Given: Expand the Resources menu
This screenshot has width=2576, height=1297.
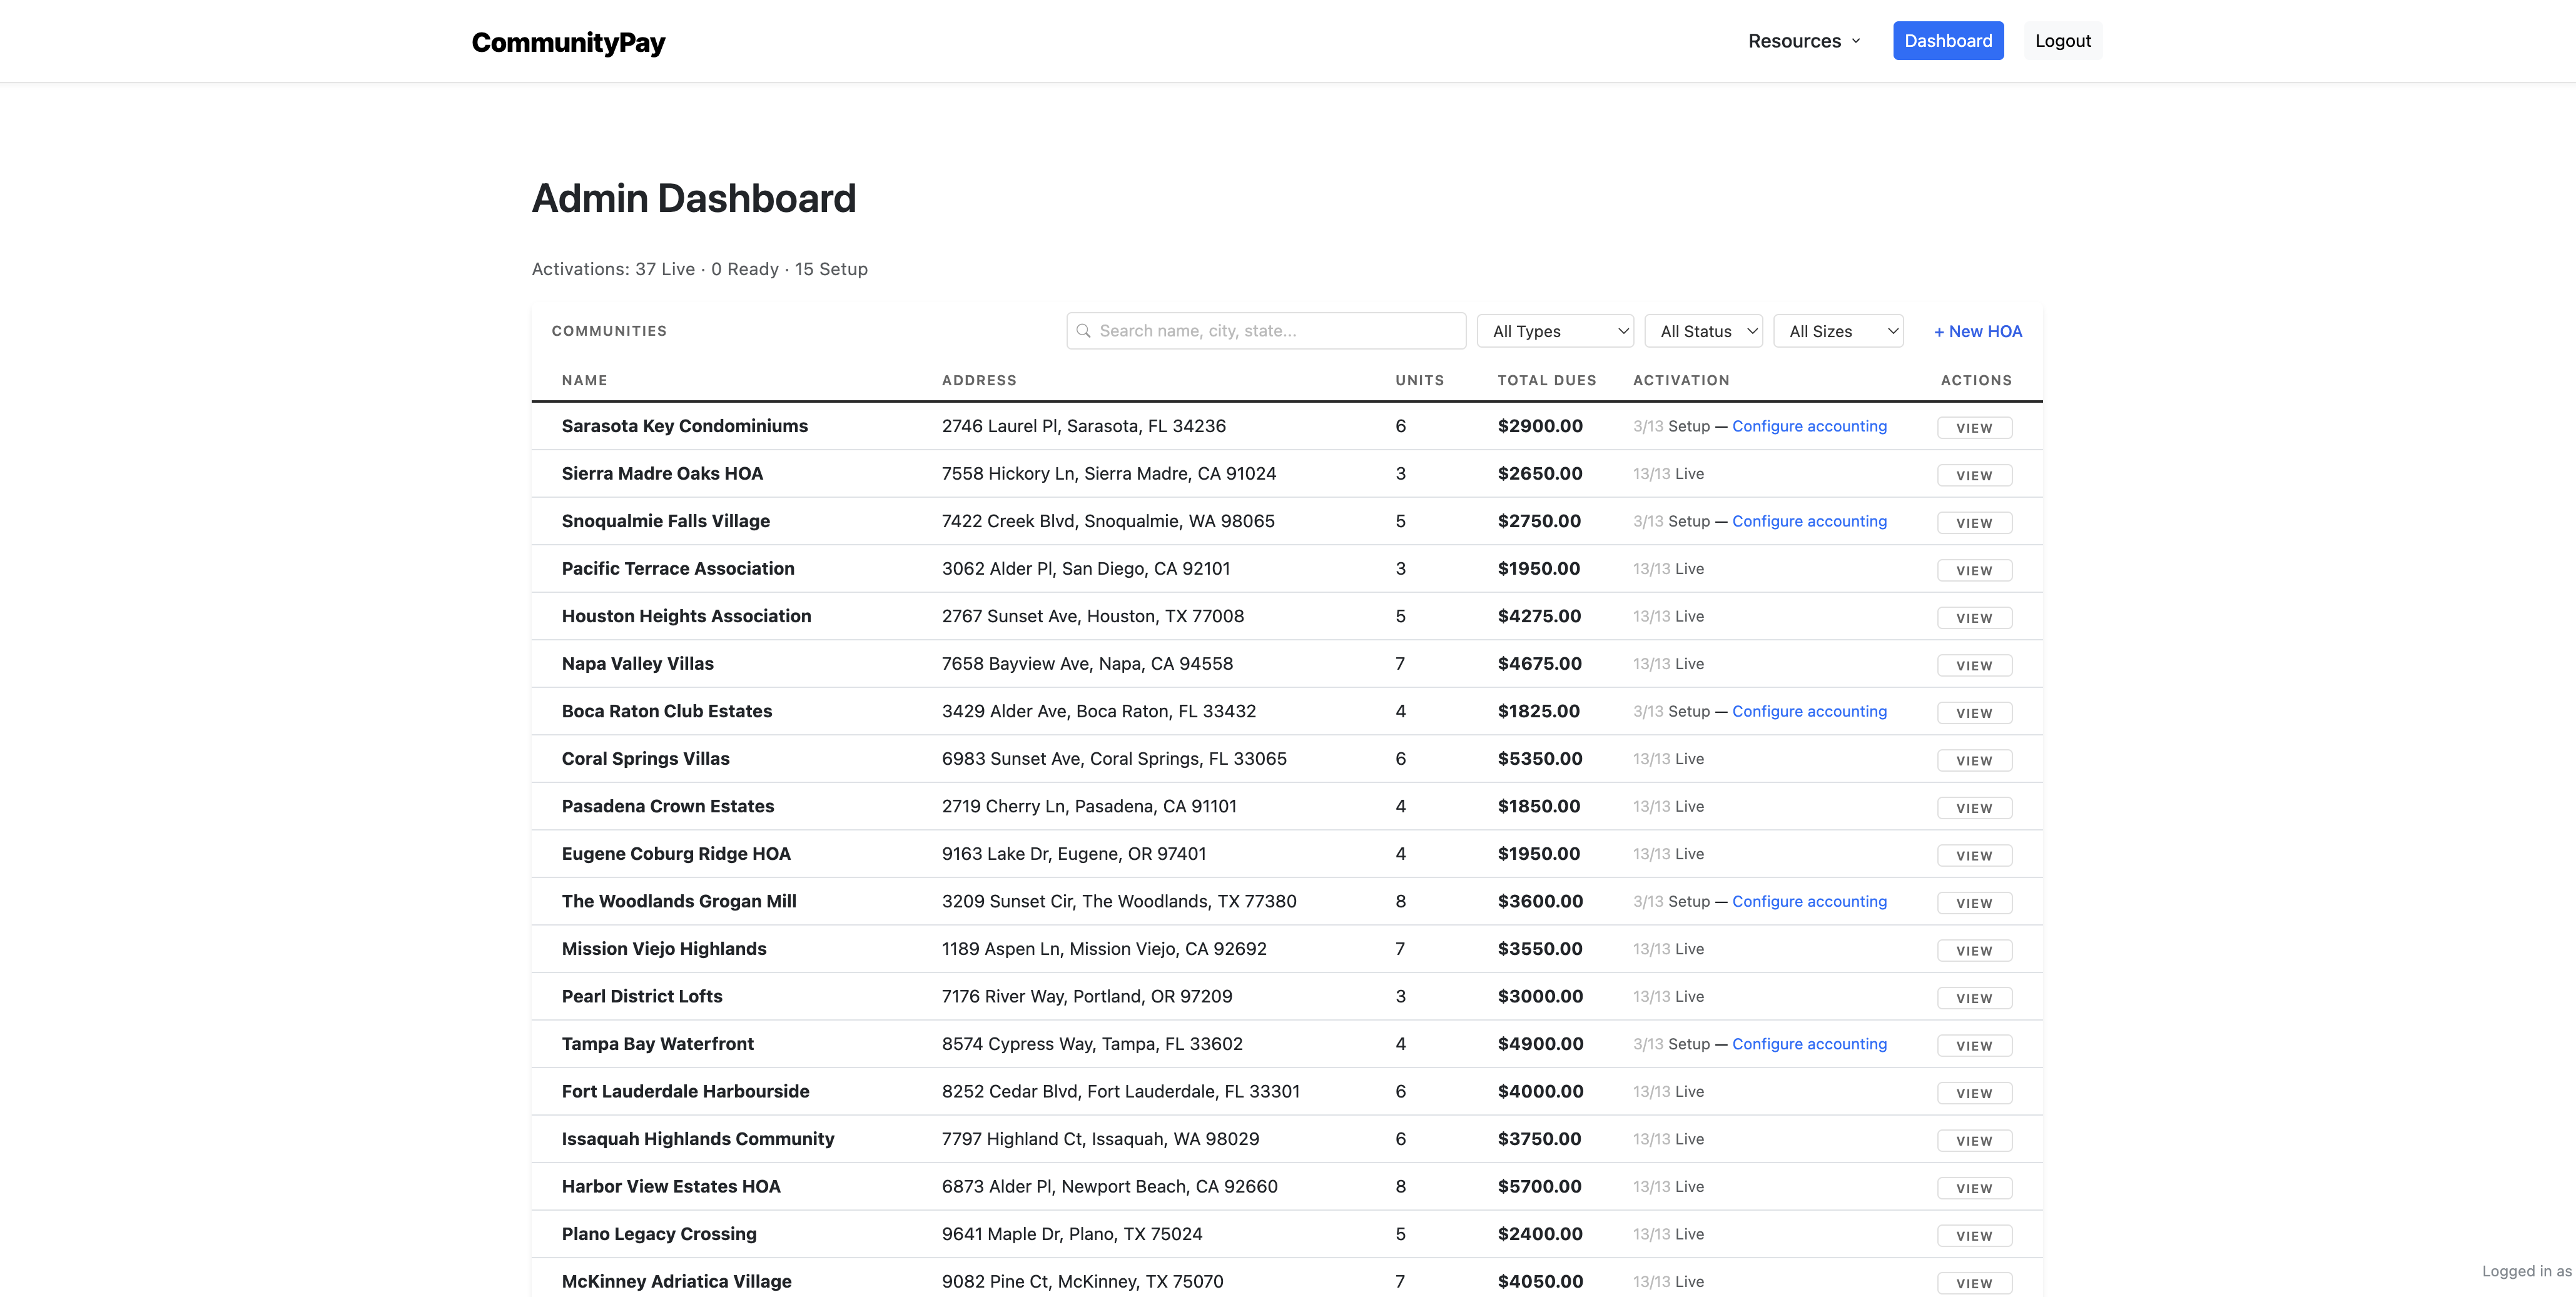Looking at the screenshot, I should pyautogui.click(x=1802, y=40).
